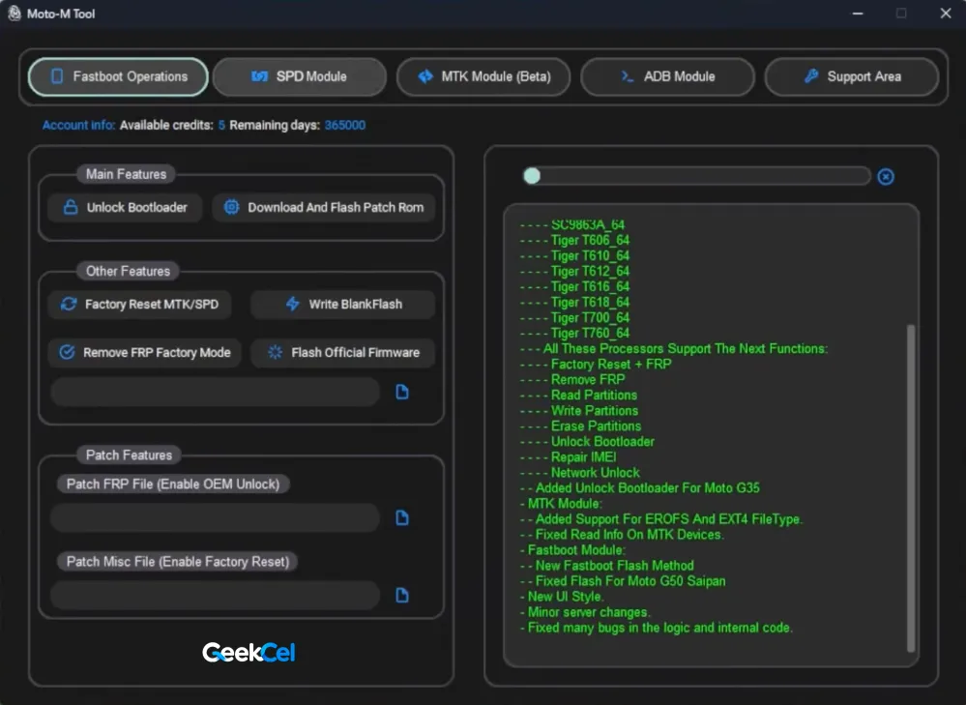Click the terminal icon on ADB Module

[628, 76]
